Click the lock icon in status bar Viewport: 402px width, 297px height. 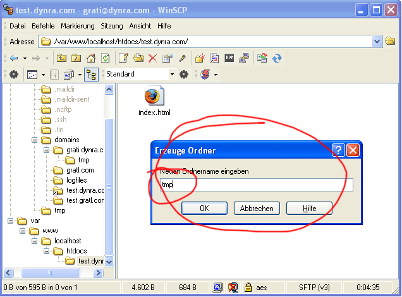click(x=249, y=288)
